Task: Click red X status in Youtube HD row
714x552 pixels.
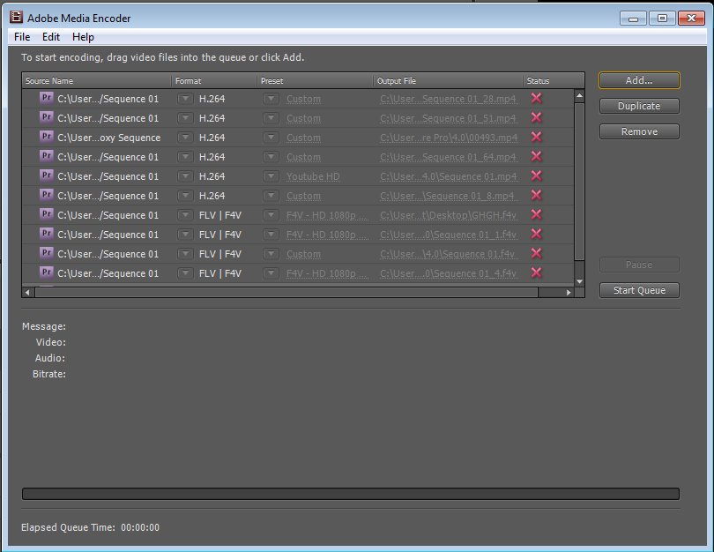Action: (x=537, y=175)
